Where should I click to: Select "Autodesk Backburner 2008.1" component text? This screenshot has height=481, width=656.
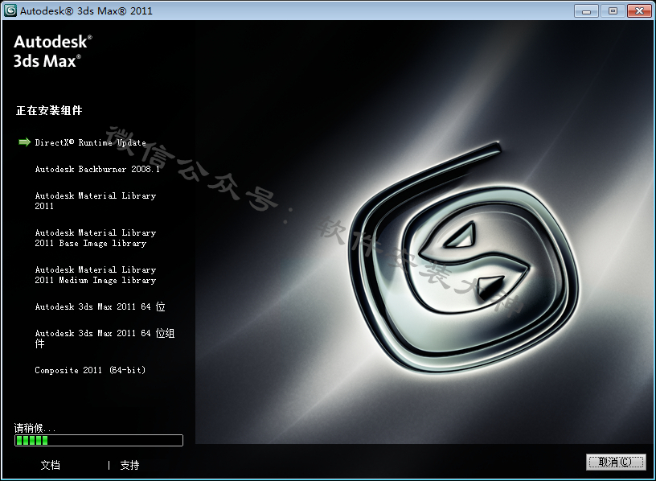tap(97, 169)
